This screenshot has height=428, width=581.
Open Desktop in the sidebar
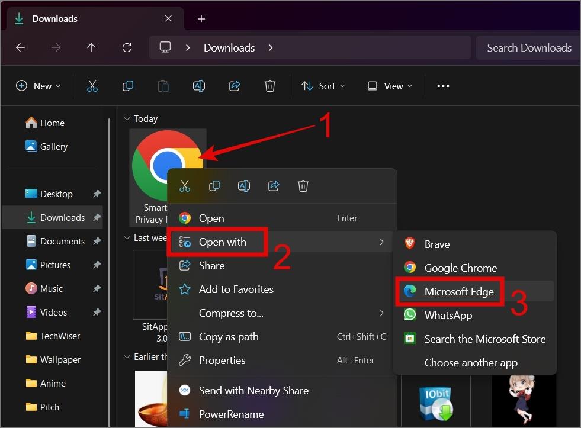53,194
